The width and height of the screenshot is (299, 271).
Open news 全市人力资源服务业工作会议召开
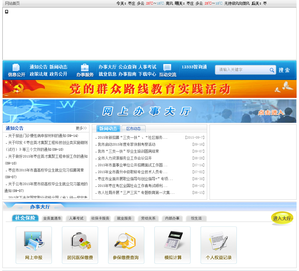click(125, 158)
